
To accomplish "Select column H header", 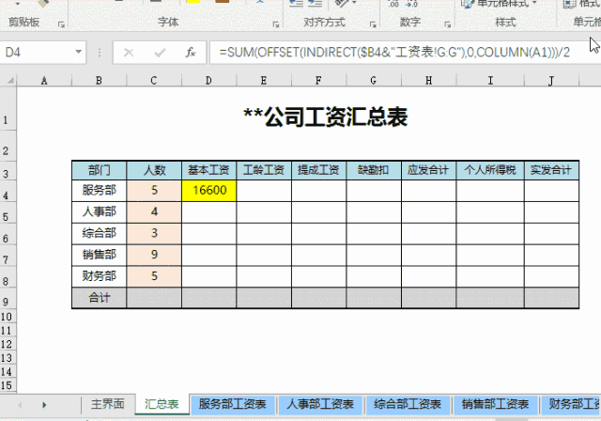I will 428,81.
